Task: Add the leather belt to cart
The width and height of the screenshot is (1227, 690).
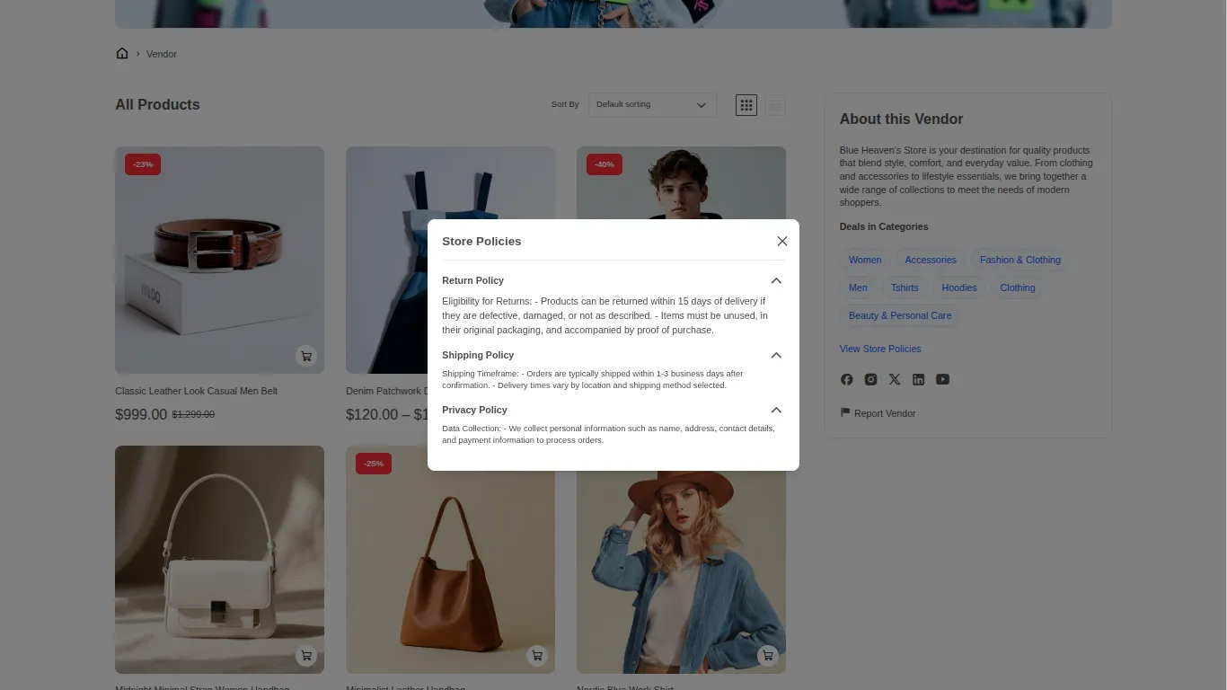Action: point(306,356)
